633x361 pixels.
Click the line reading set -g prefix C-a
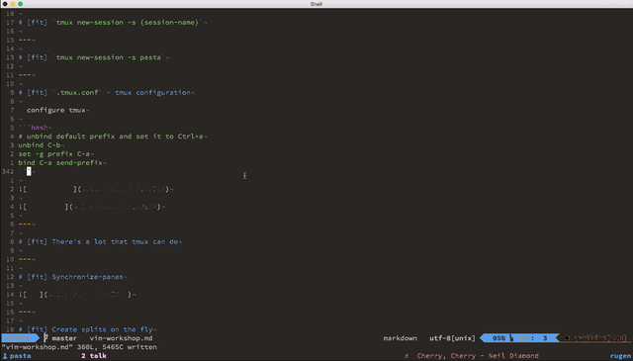tap(54, 154)
